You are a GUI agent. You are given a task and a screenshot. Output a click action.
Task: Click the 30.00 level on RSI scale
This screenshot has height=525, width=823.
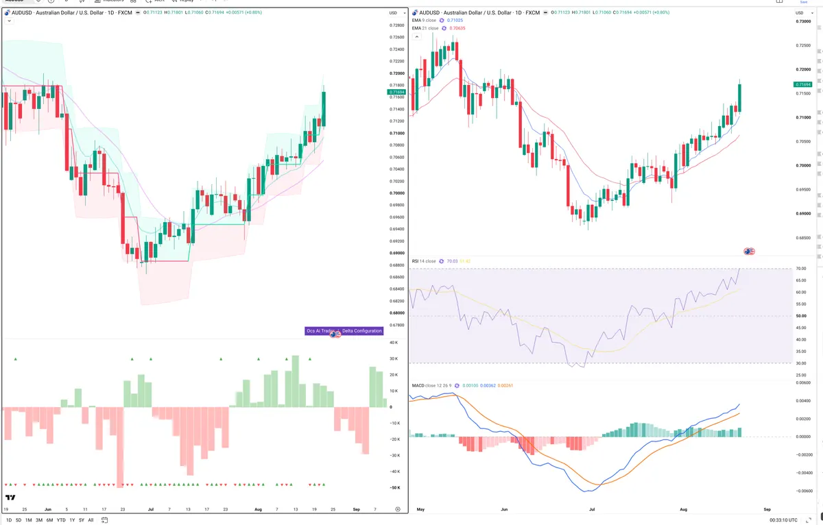coord(802,363)
